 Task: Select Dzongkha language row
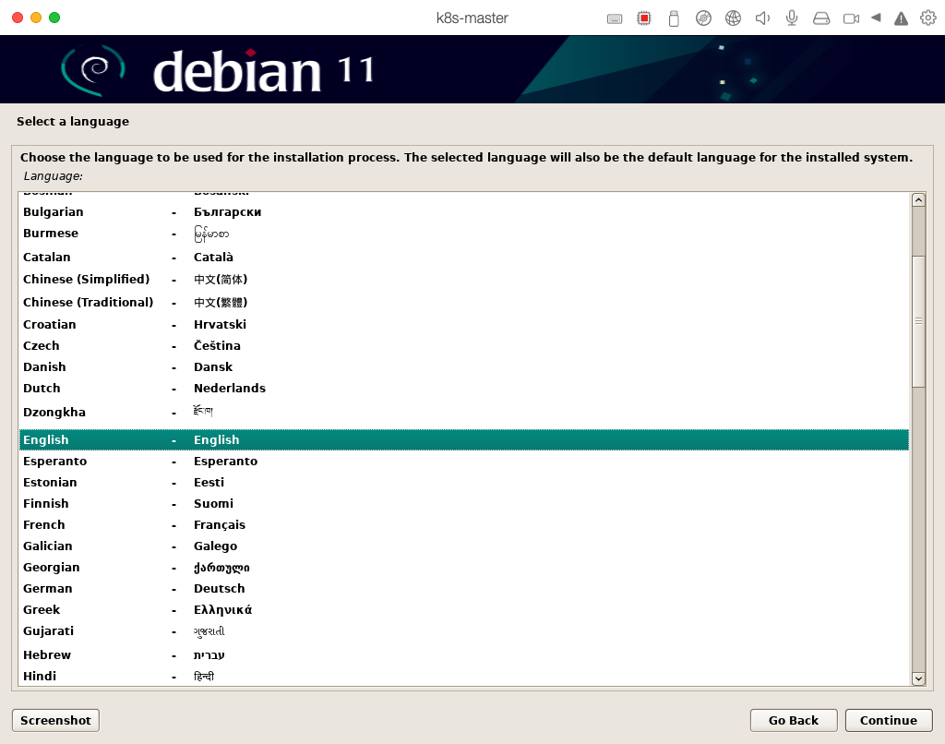pyautogui.click(x=463, y=413)
